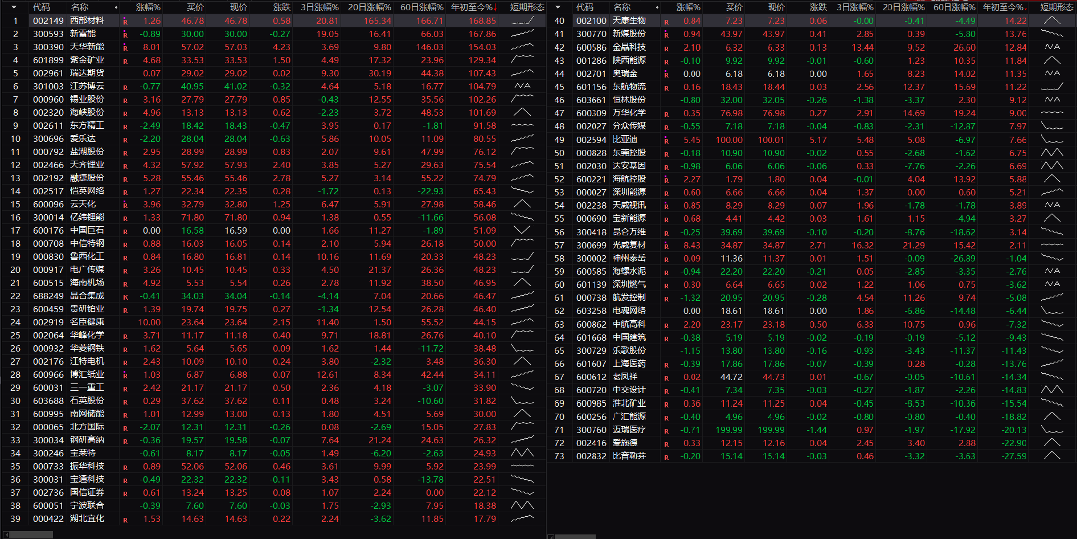Viewport: 1077px width, 539px height.
Task: Click the trend sparkline for 中国巨石
Action: pyautogui.click(x=522, y=231)
